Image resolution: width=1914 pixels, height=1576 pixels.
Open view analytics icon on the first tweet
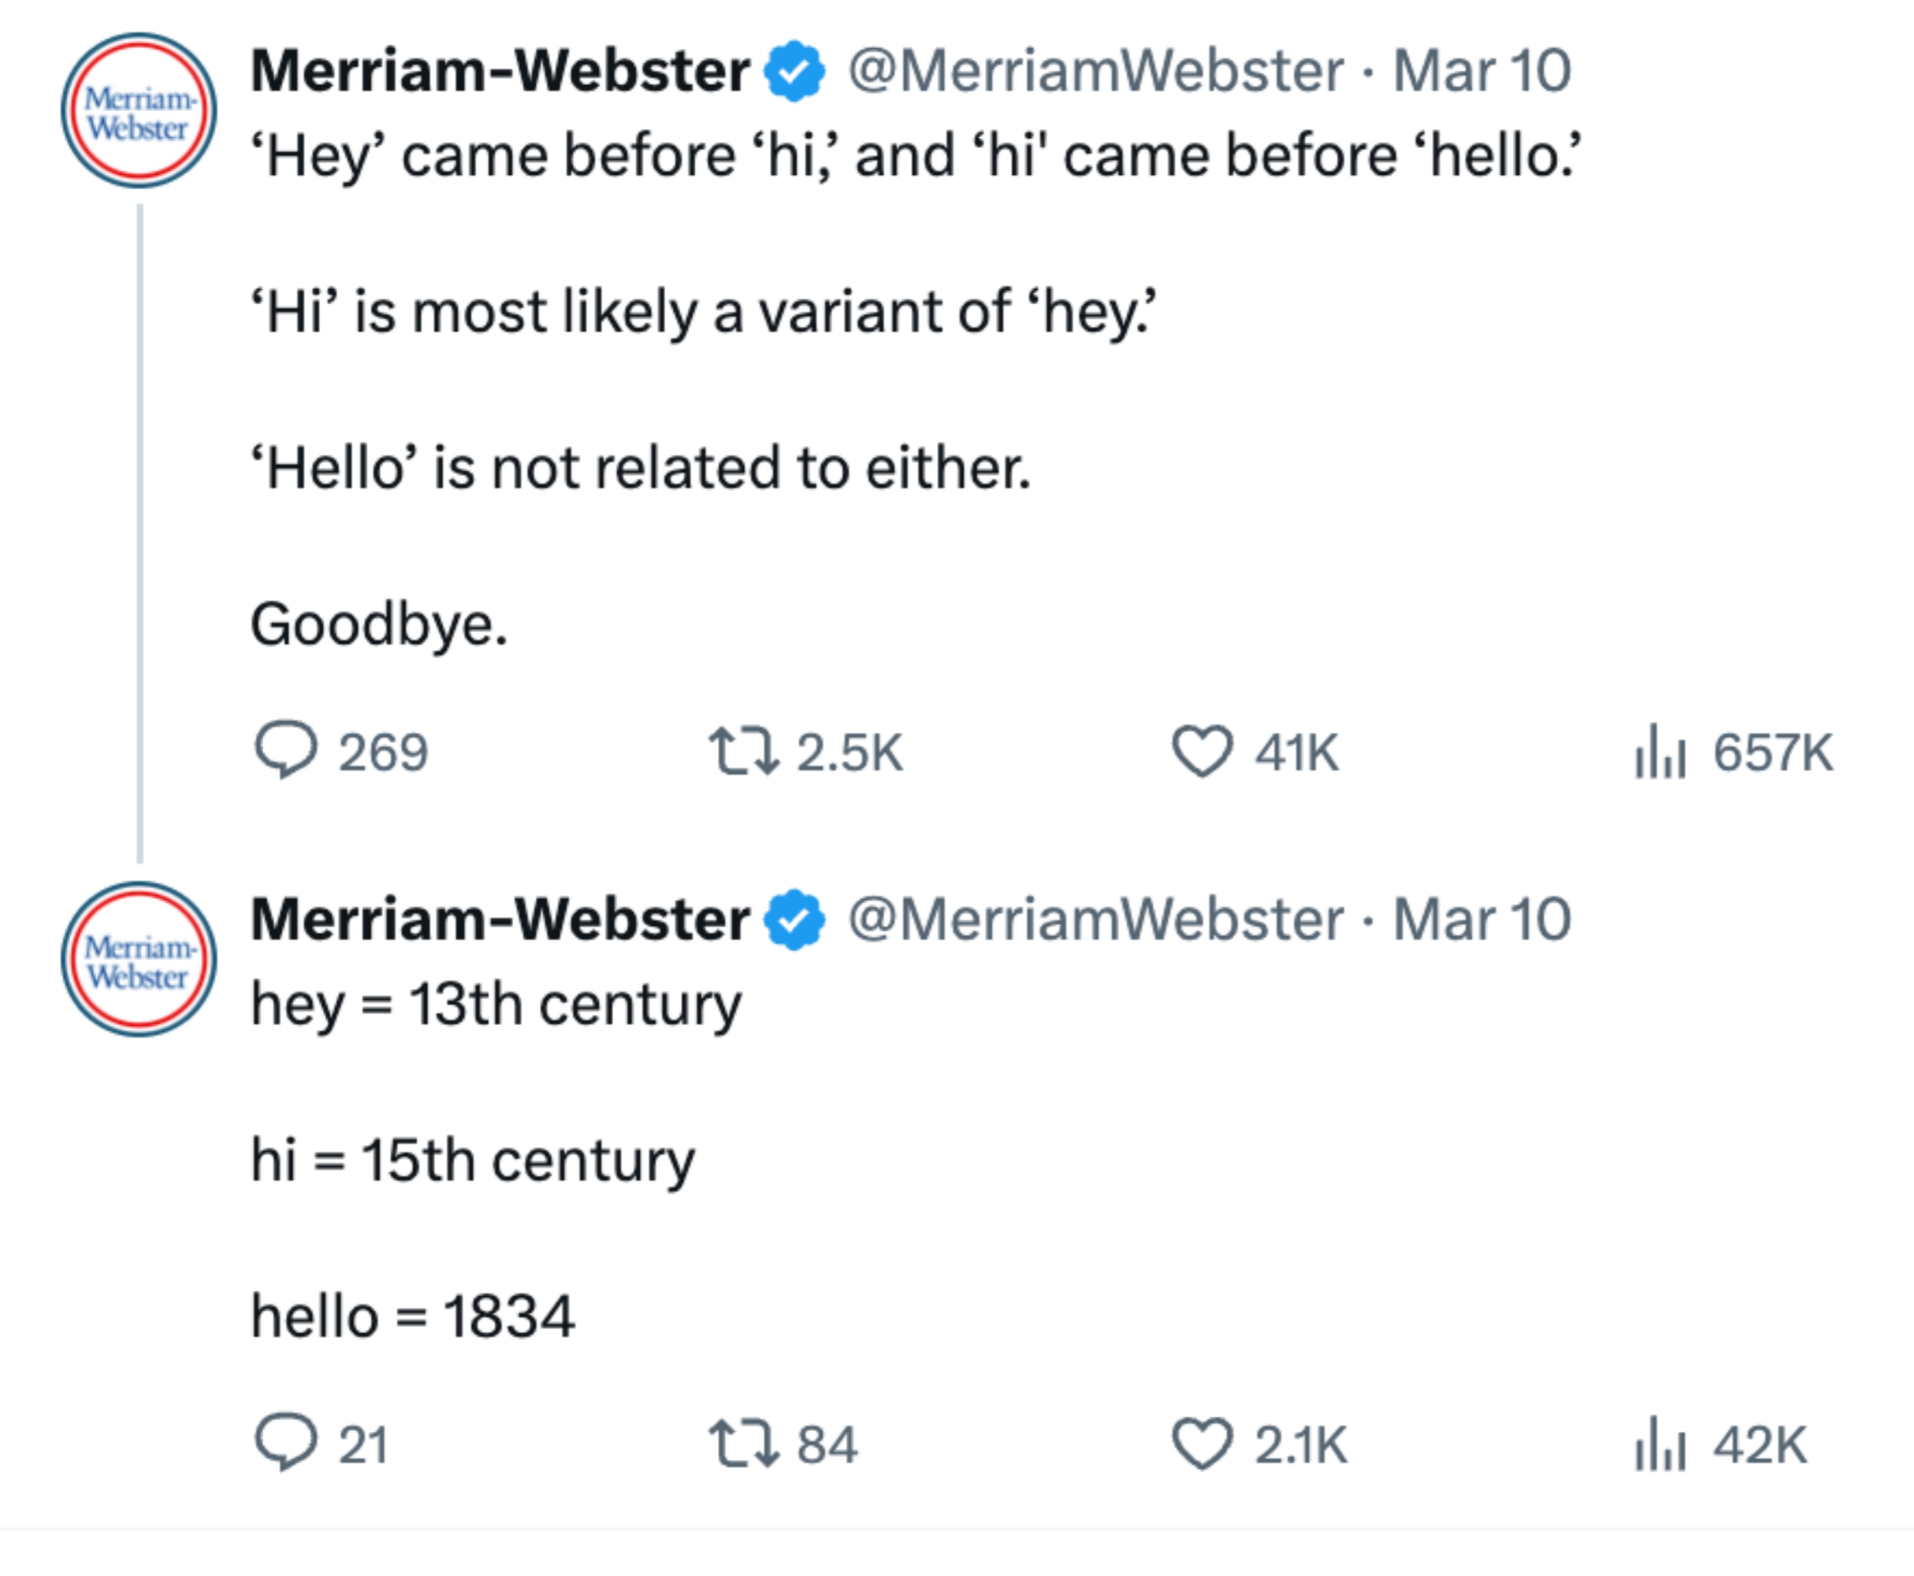click(x=1659, y=751)
